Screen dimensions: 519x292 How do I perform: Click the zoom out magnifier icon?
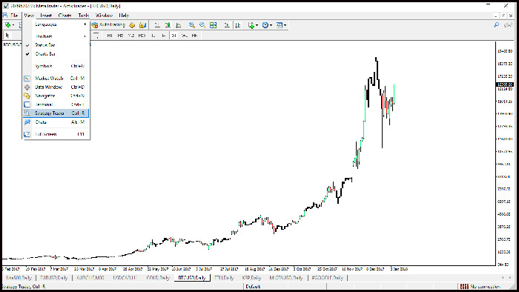(202, 25)
